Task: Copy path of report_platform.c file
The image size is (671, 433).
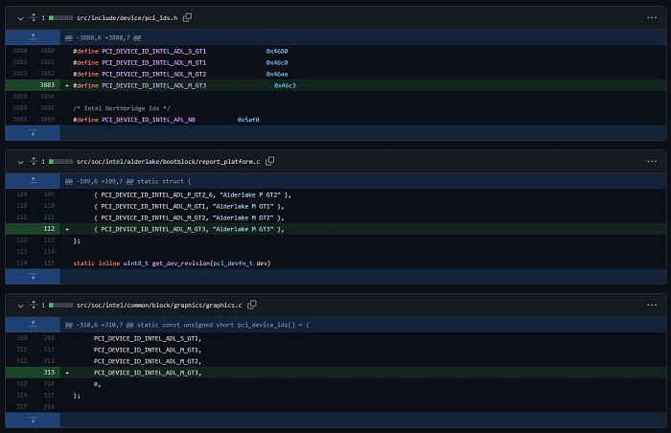Action: point(270,161)
